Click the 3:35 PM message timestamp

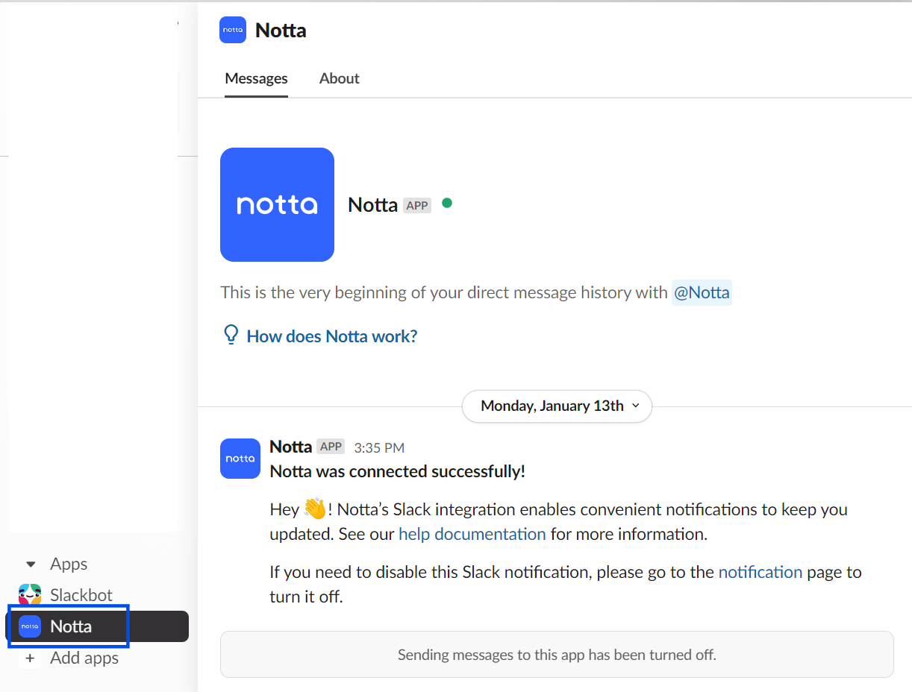(379, 447)
